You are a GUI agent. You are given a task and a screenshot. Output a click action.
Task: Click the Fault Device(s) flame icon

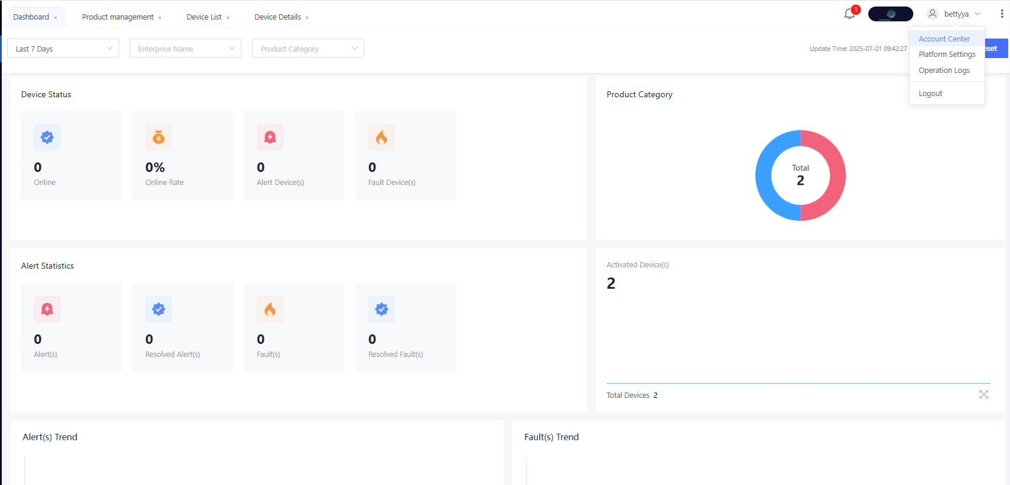coord(381,138)
